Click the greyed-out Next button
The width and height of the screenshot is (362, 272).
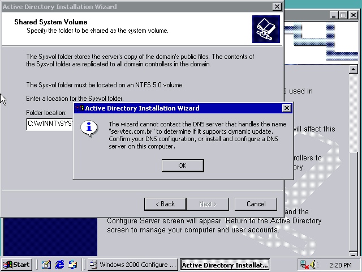coord(208,204)
